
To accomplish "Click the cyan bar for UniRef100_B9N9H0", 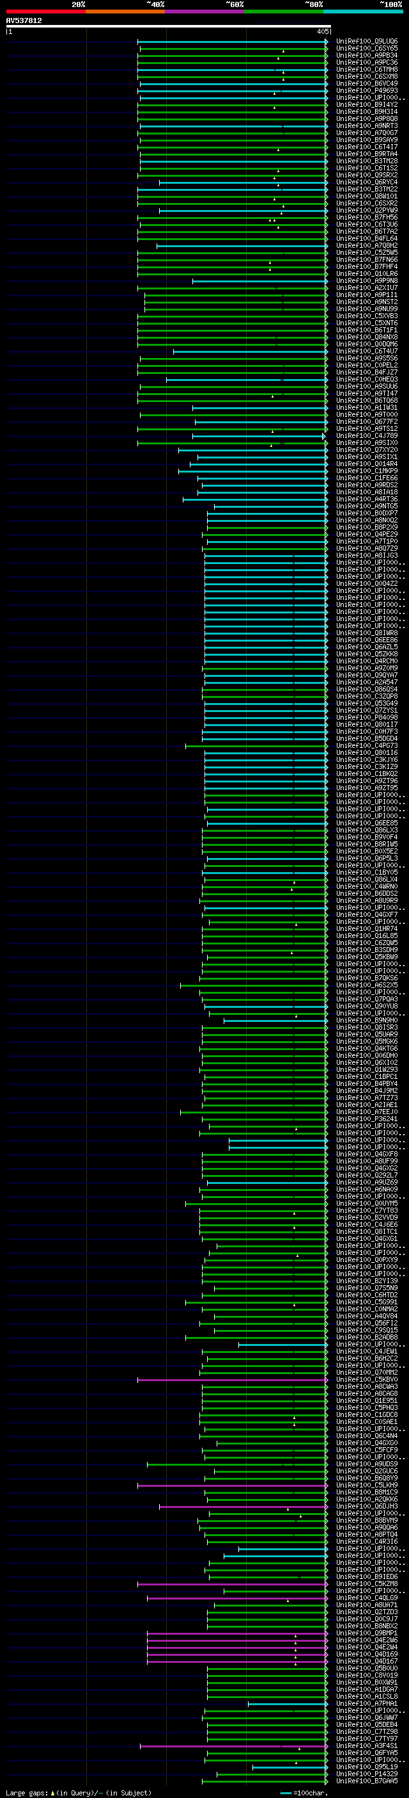I will pos(275,1021).
